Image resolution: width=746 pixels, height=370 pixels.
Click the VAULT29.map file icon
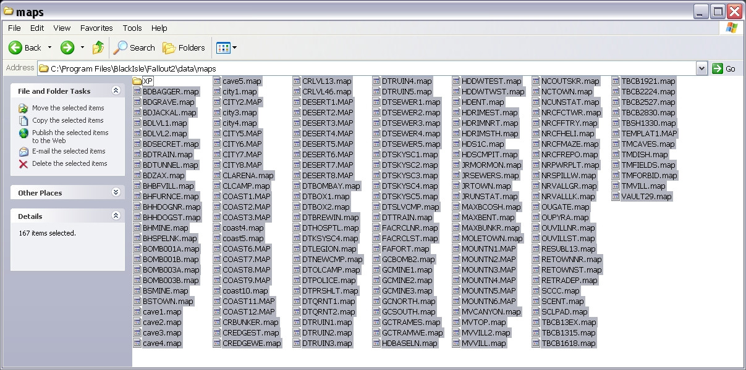coord(616,197)
